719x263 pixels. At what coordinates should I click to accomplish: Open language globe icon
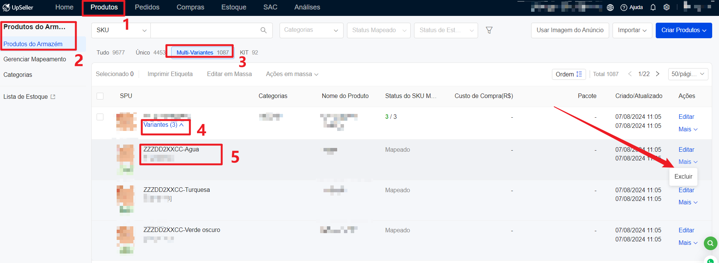[x=610, y=8]
